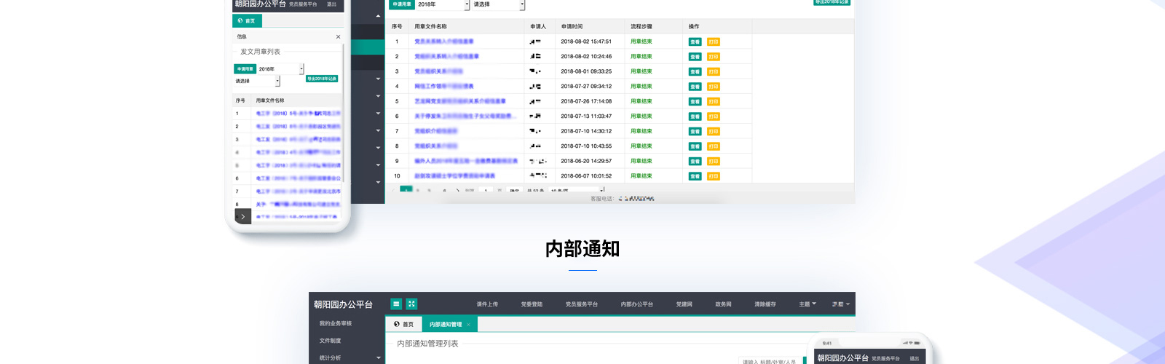Click 导出2018年记录 button in mobile view

coord(322,79)
